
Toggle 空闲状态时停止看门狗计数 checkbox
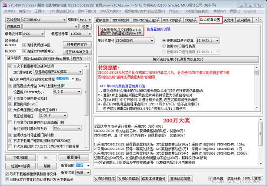click(x=10, y=135)
